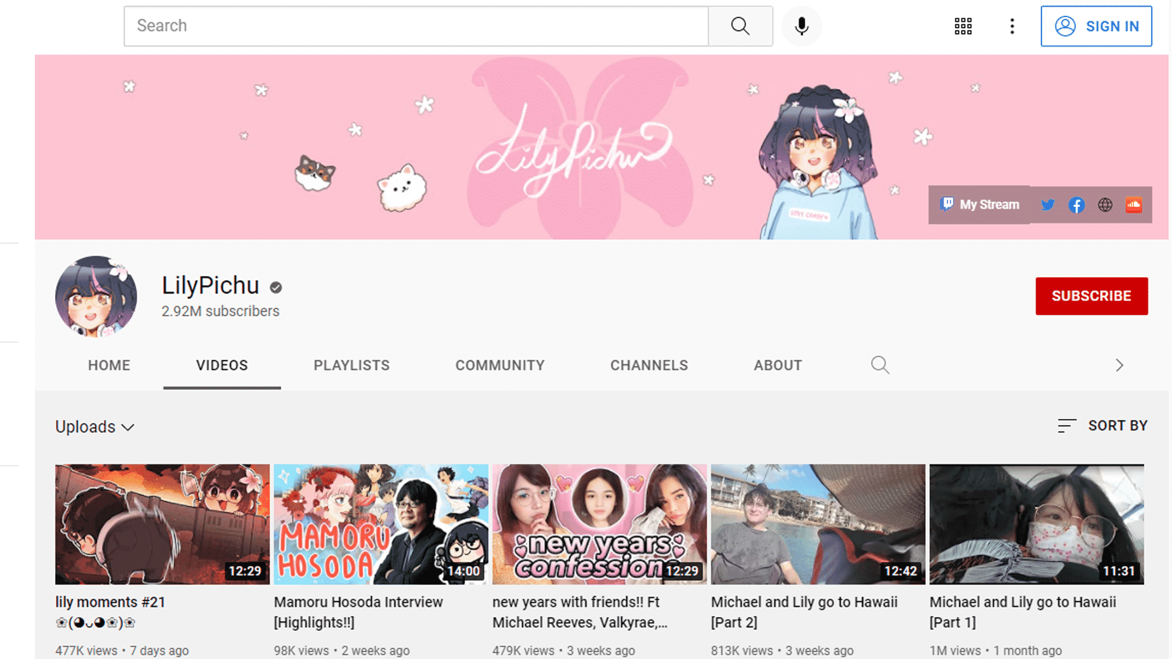
Task: Open the three-dot settings menu
Action: (x=1012, y=26)
